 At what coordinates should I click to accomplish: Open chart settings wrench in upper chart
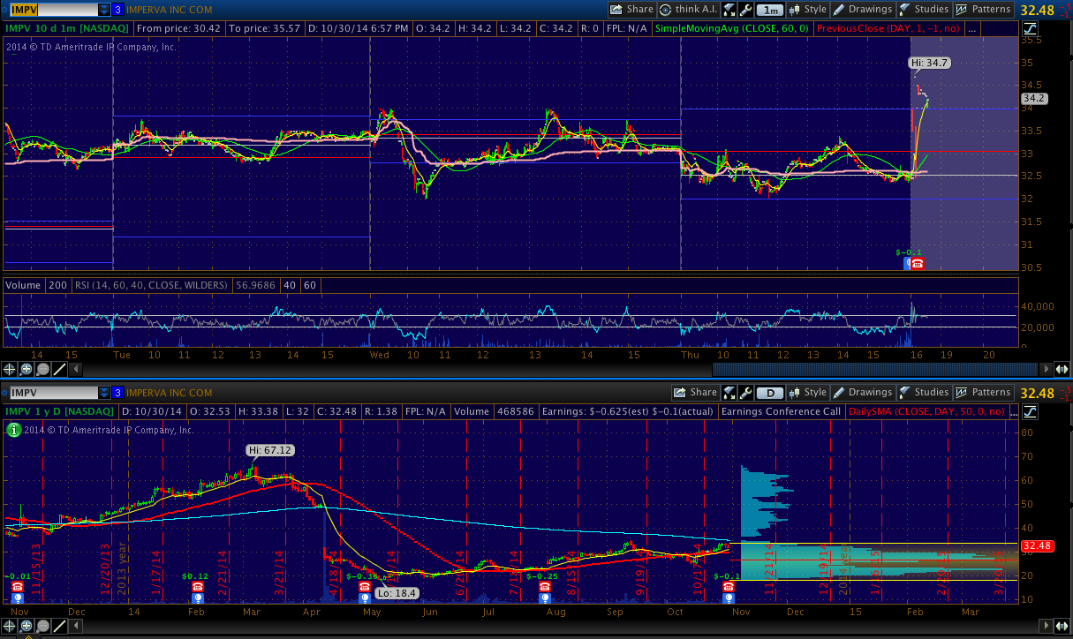pos(746,10)
